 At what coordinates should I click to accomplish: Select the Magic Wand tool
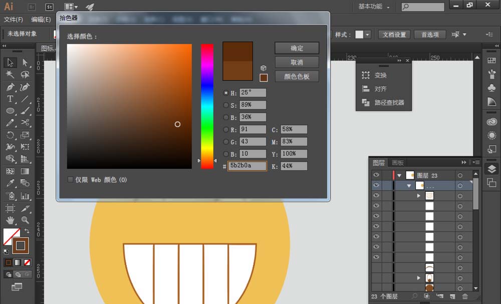click(10, 75)
